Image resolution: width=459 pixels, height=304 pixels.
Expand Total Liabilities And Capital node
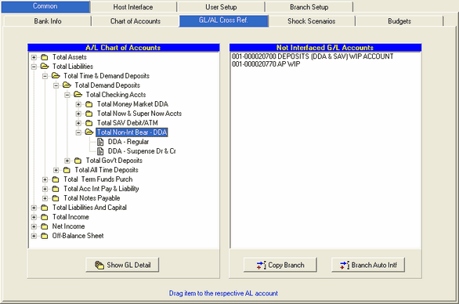(x=34, y=208)
